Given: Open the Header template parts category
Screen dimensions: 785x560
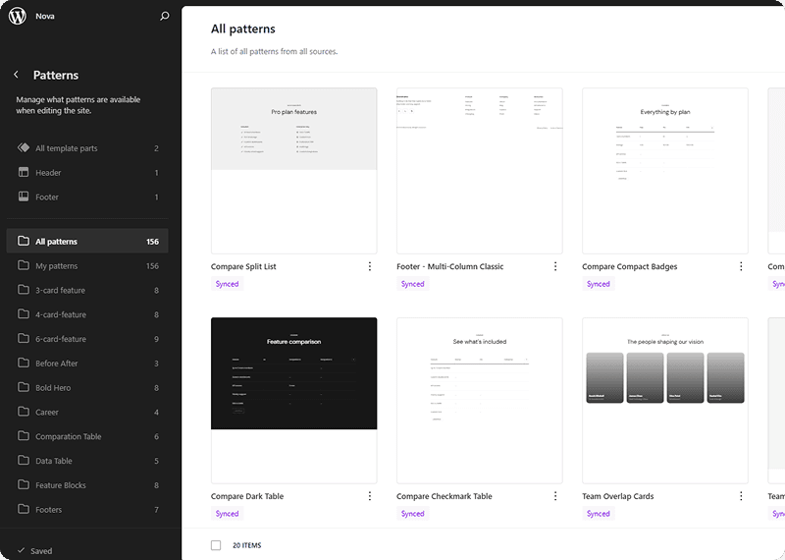Looking at the screenshot, I should pyautogui.click(x=87, y=173).
